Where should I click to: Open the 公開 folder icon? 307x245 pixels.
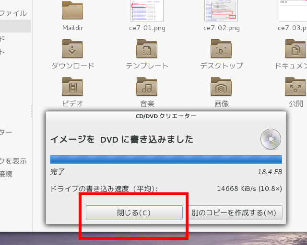(295, 87)
